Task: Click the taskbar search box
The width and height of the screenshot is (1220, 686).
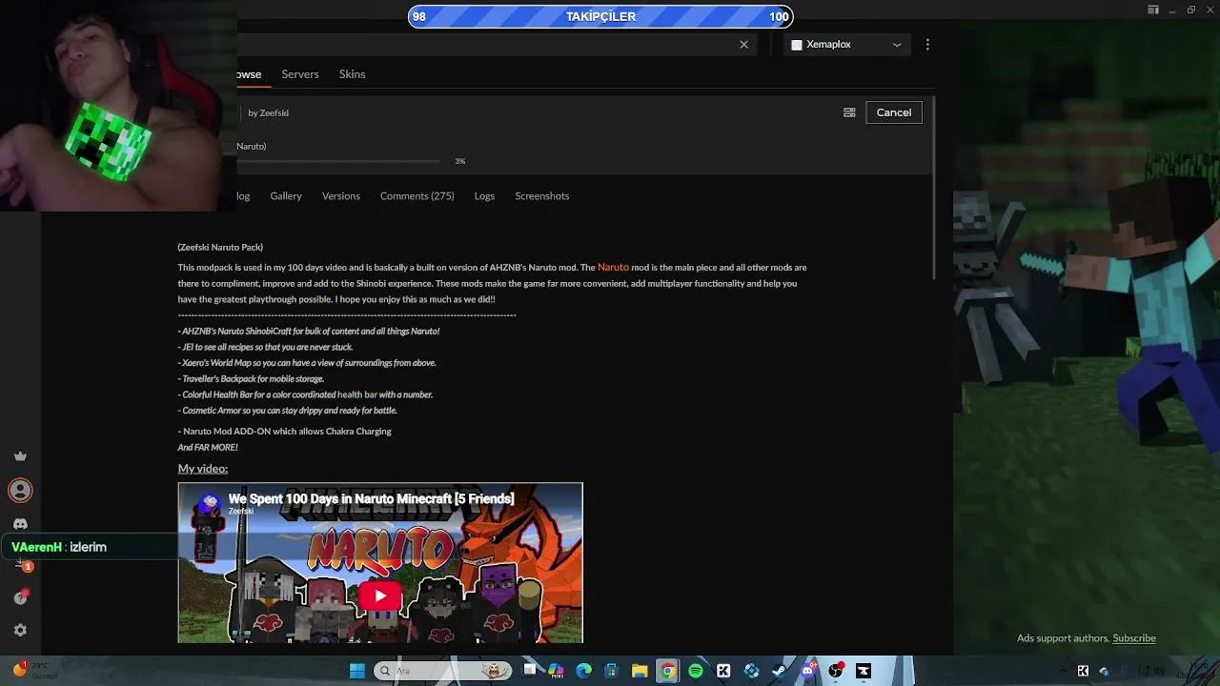Action: click(x=442, y=671)
